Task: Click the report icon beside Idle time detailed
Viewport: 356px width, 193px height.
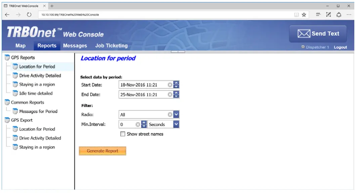Action: [15, 93]
